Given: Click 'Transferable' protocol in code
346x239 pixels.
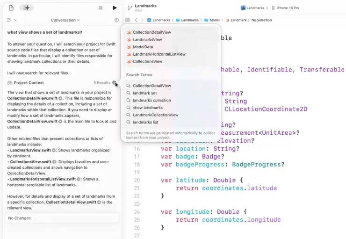Looking at the screenshot, I should tap(322, 70).
